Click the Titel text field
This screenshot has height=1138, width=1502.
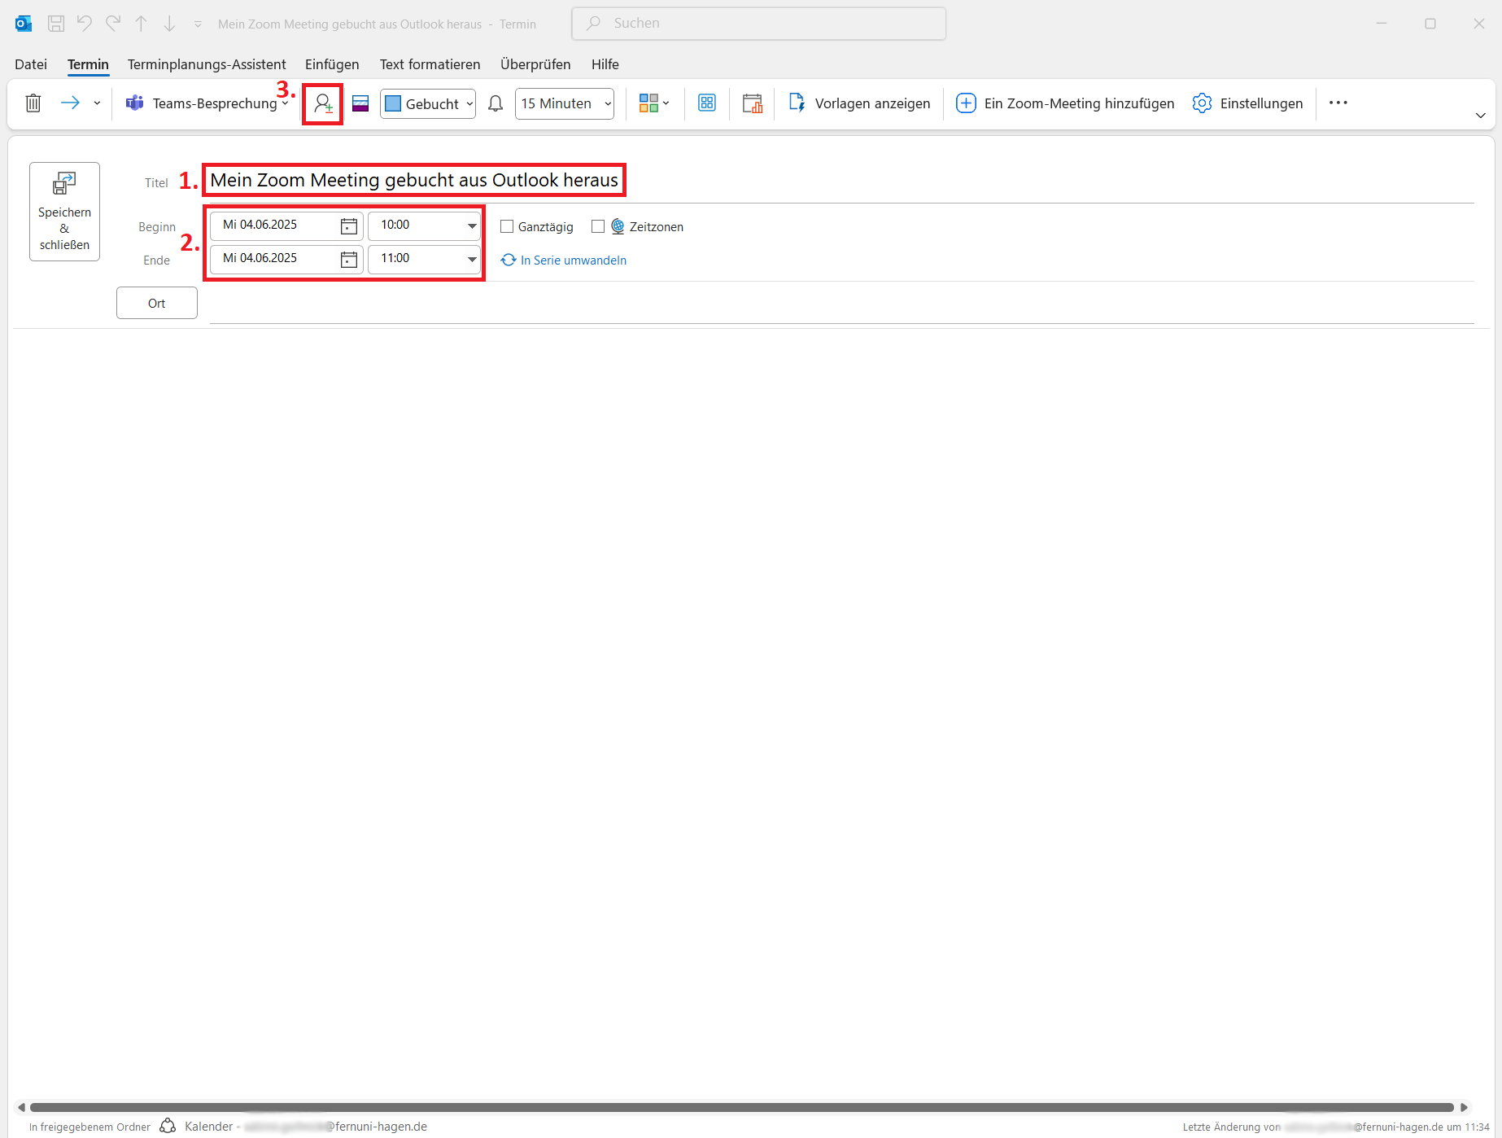pos(841,181)
